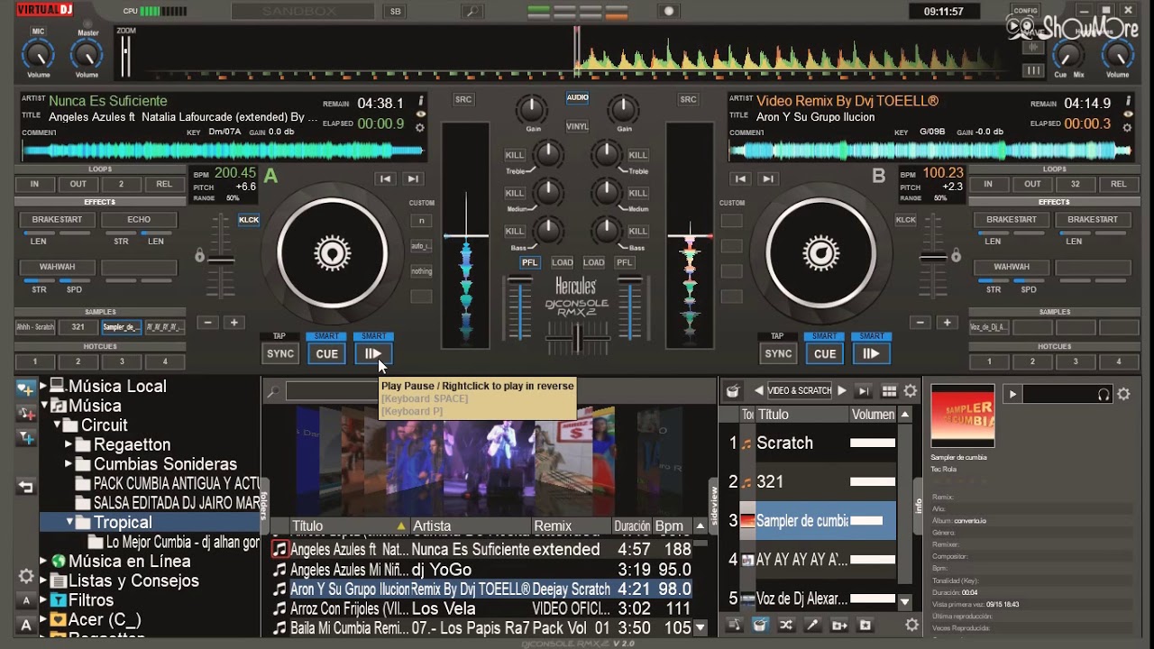Expand the Regaetton folder
The width and height of the screenshot is (1154, 649).
tap(68, 445)
